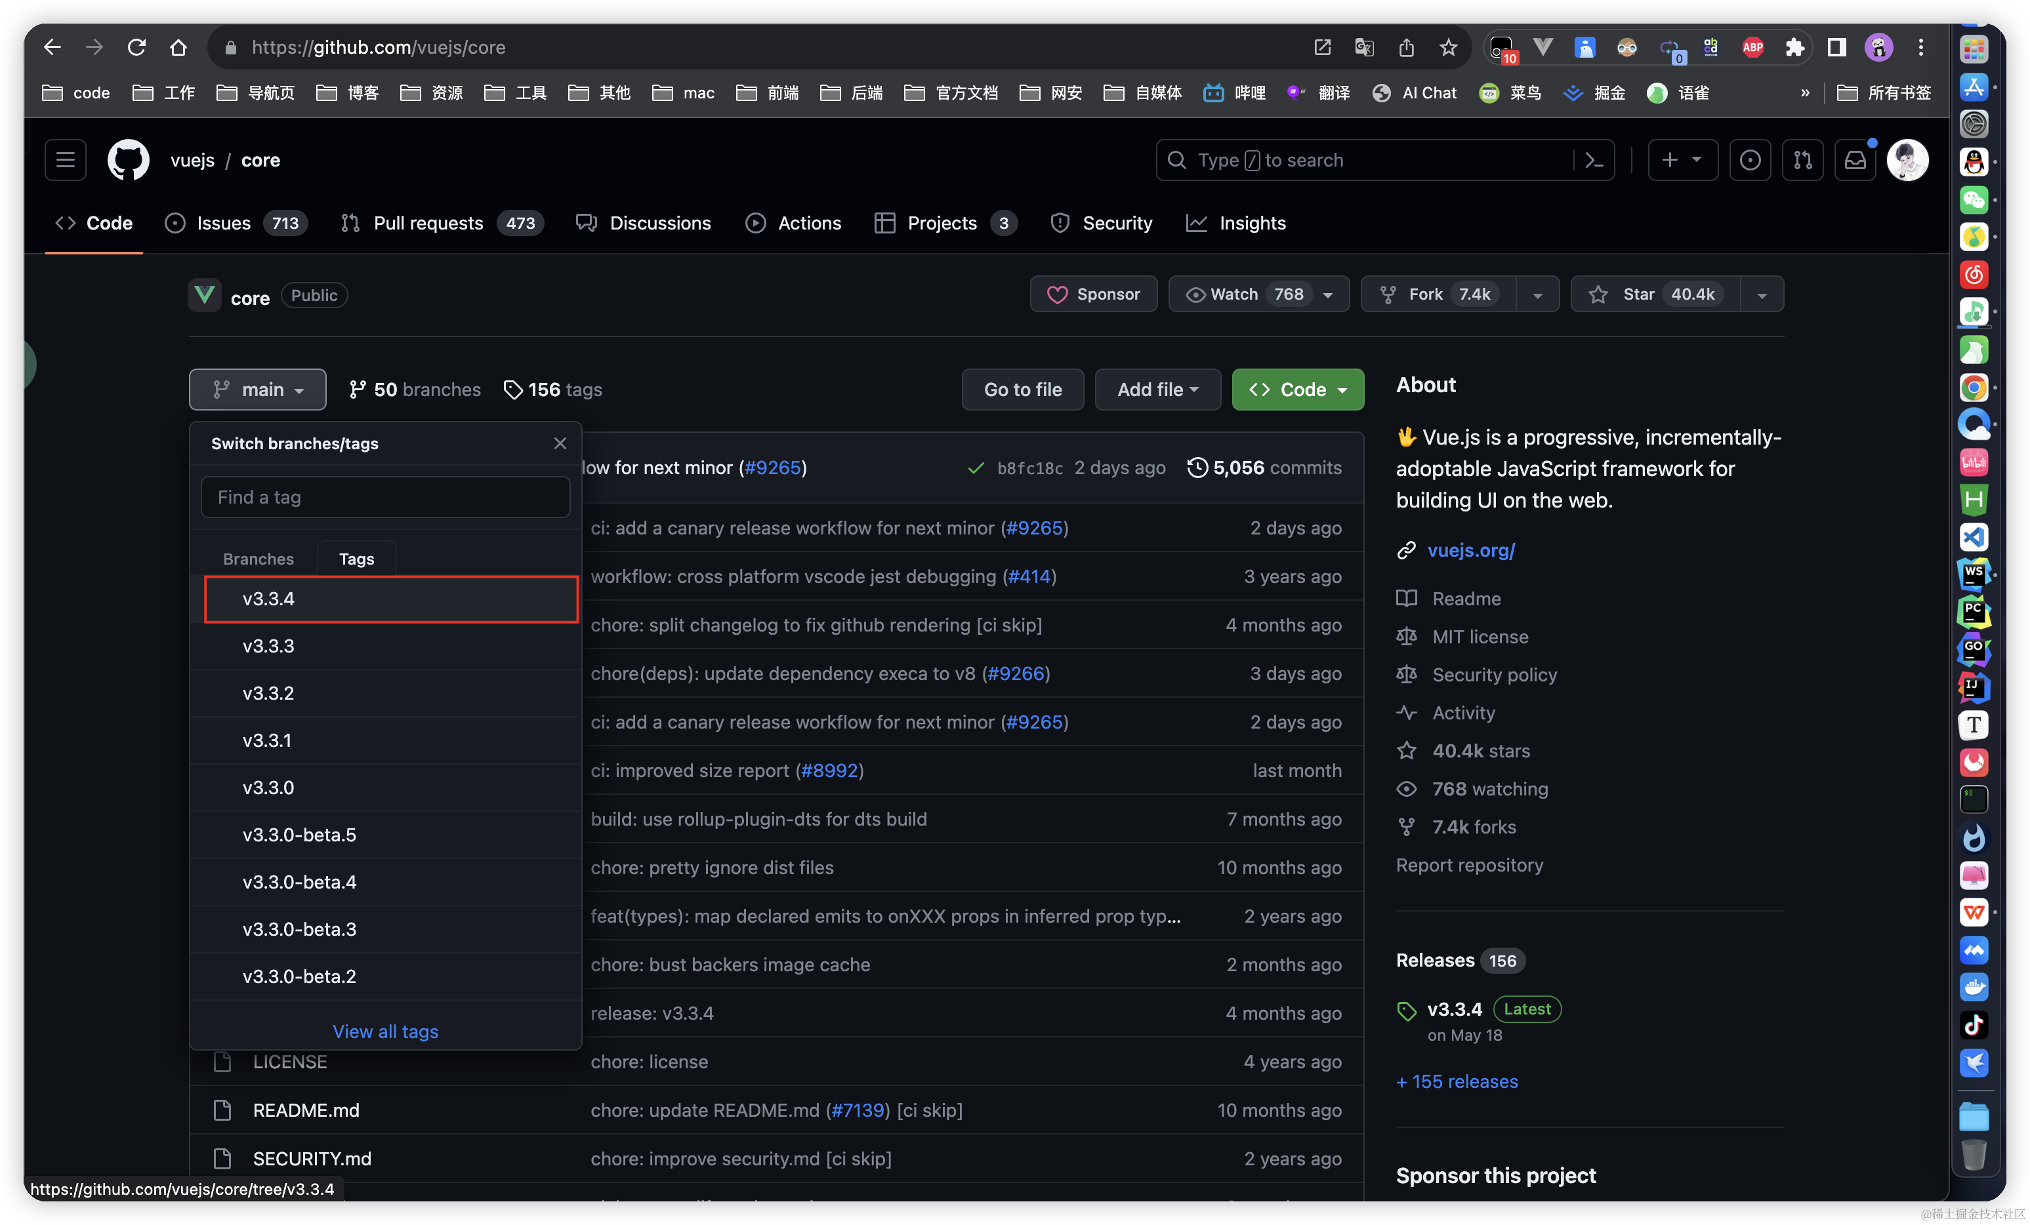
Task: Open the Discussions tab
Action: pos(644,223)
